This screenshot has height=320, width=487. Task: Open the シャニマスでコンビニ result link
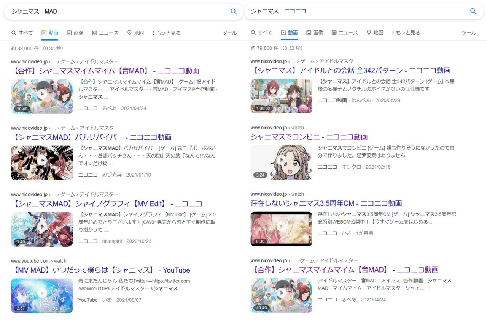pyautogui.click(x=309, y=137)
